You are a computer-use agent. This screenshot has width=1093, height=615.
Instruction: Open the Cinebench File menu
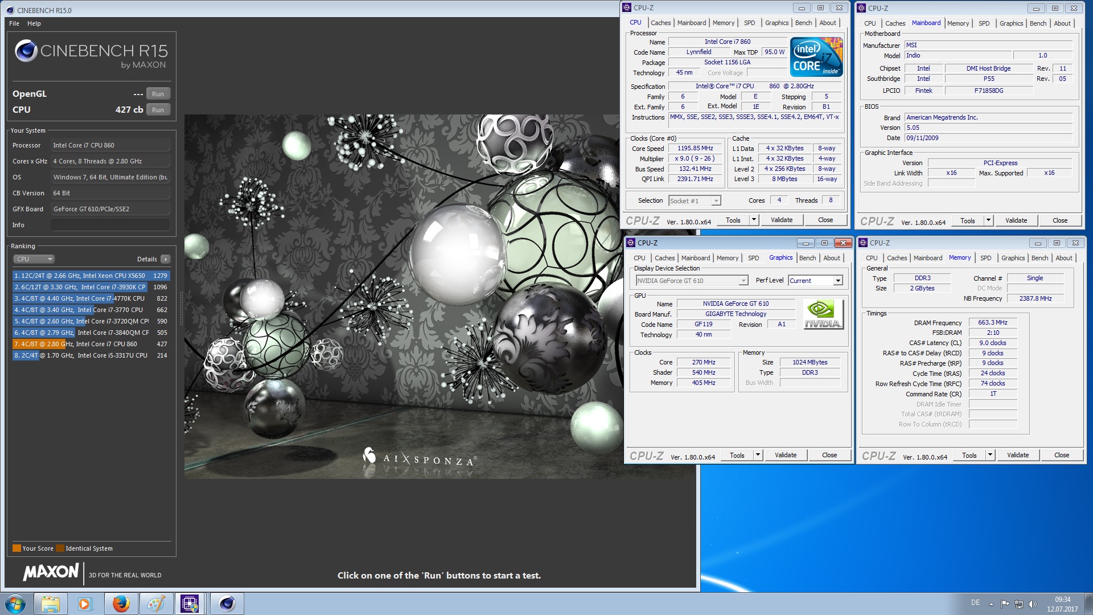14,23
